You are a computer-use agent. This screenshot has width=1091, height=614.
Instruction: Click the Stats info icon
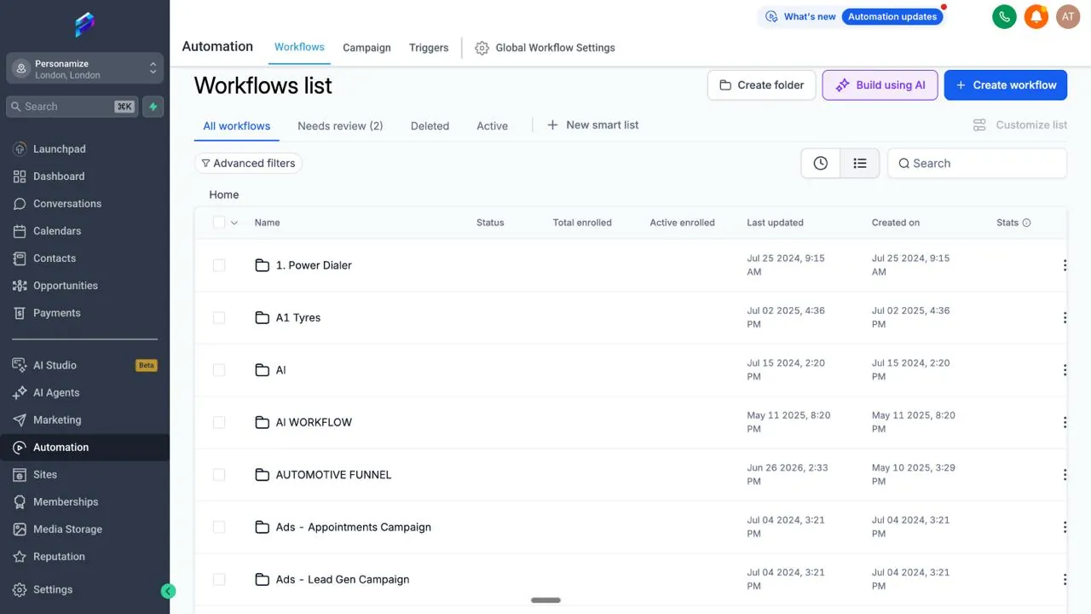[1026, 223]
